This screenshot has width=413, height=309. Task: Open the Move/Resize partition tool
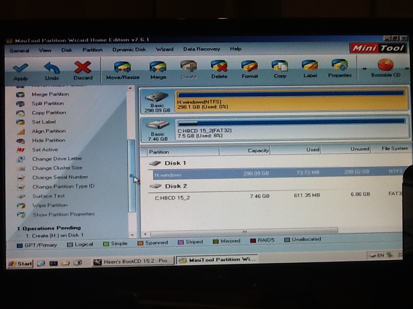coord(123,70)
